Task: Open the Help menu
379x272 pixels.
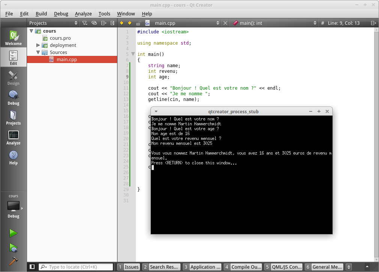Action: point(147,14)
